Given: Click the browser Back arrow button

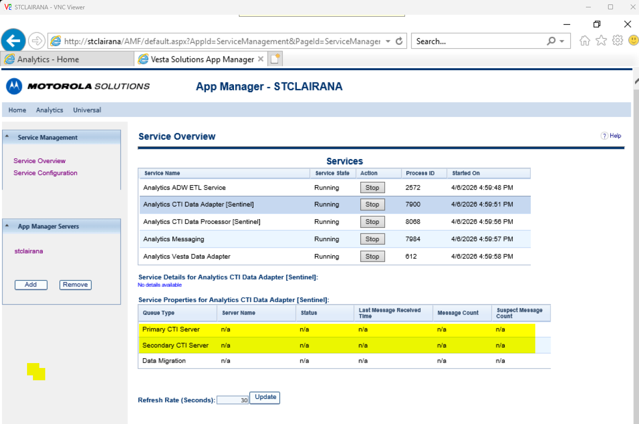Looking at the screenshot, I should (x=13, y=40).
